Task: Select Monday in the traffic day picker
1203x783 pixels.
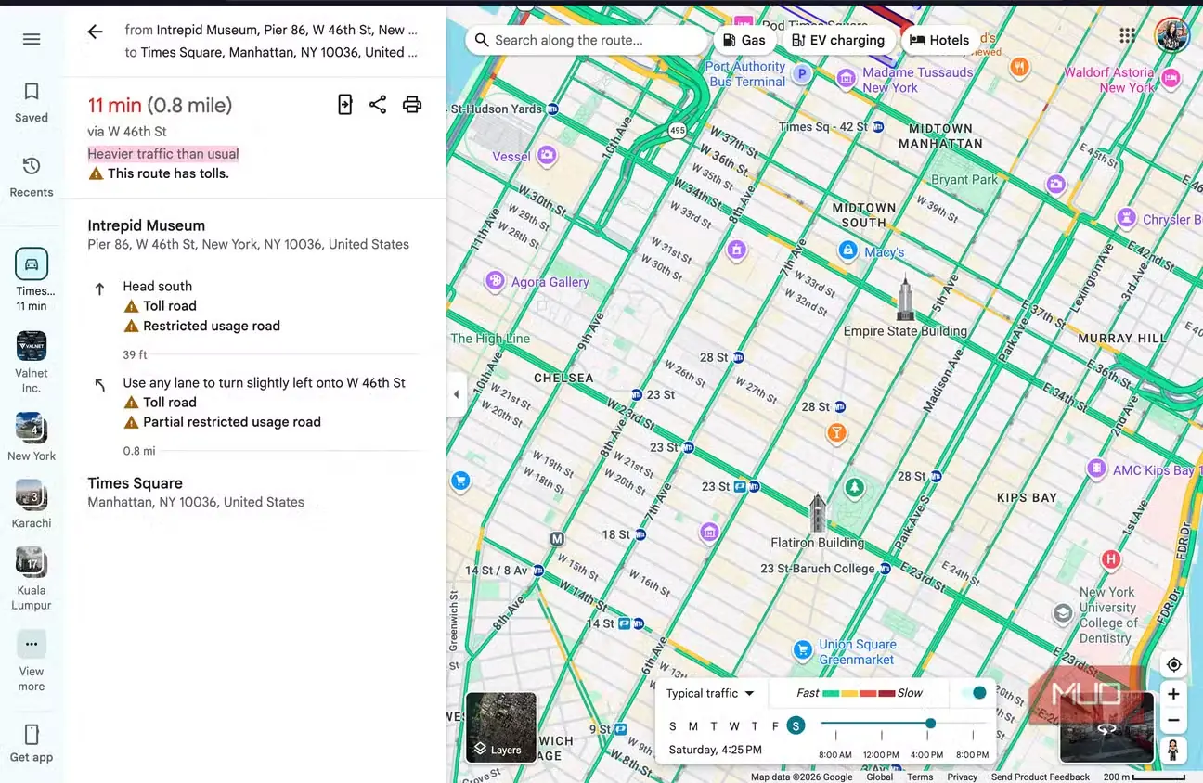Action: click(x=692, y=726)
